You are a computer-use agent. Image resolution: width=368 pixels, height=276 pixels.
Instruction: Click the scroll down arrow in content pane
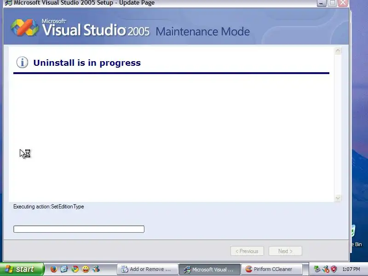[x=338, y=198]
